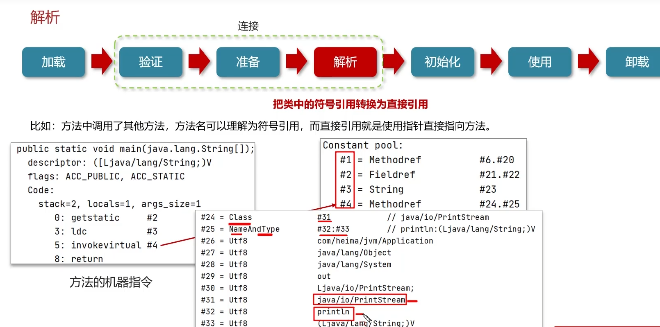Click the 加载 stage box

pos(54,62)
